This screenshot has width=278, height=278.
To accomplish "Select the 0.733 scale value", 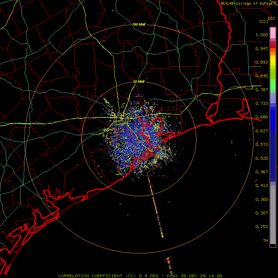I will coord(262,103).
